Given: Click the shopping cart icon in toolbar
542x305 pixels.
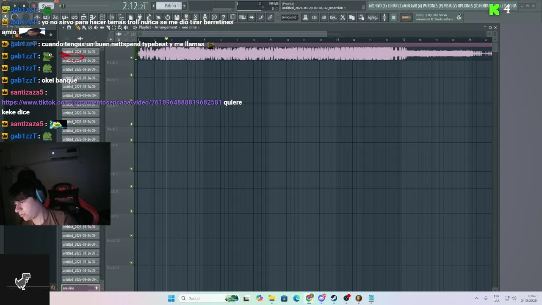Looking at the screenshot, I should 394,17.
